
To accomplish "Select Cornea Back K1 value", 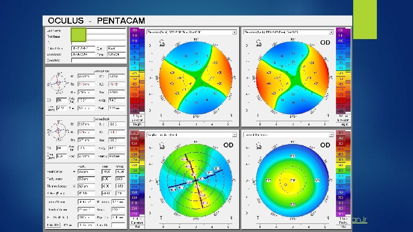I will pyautogui.click(x=117, y=124).
